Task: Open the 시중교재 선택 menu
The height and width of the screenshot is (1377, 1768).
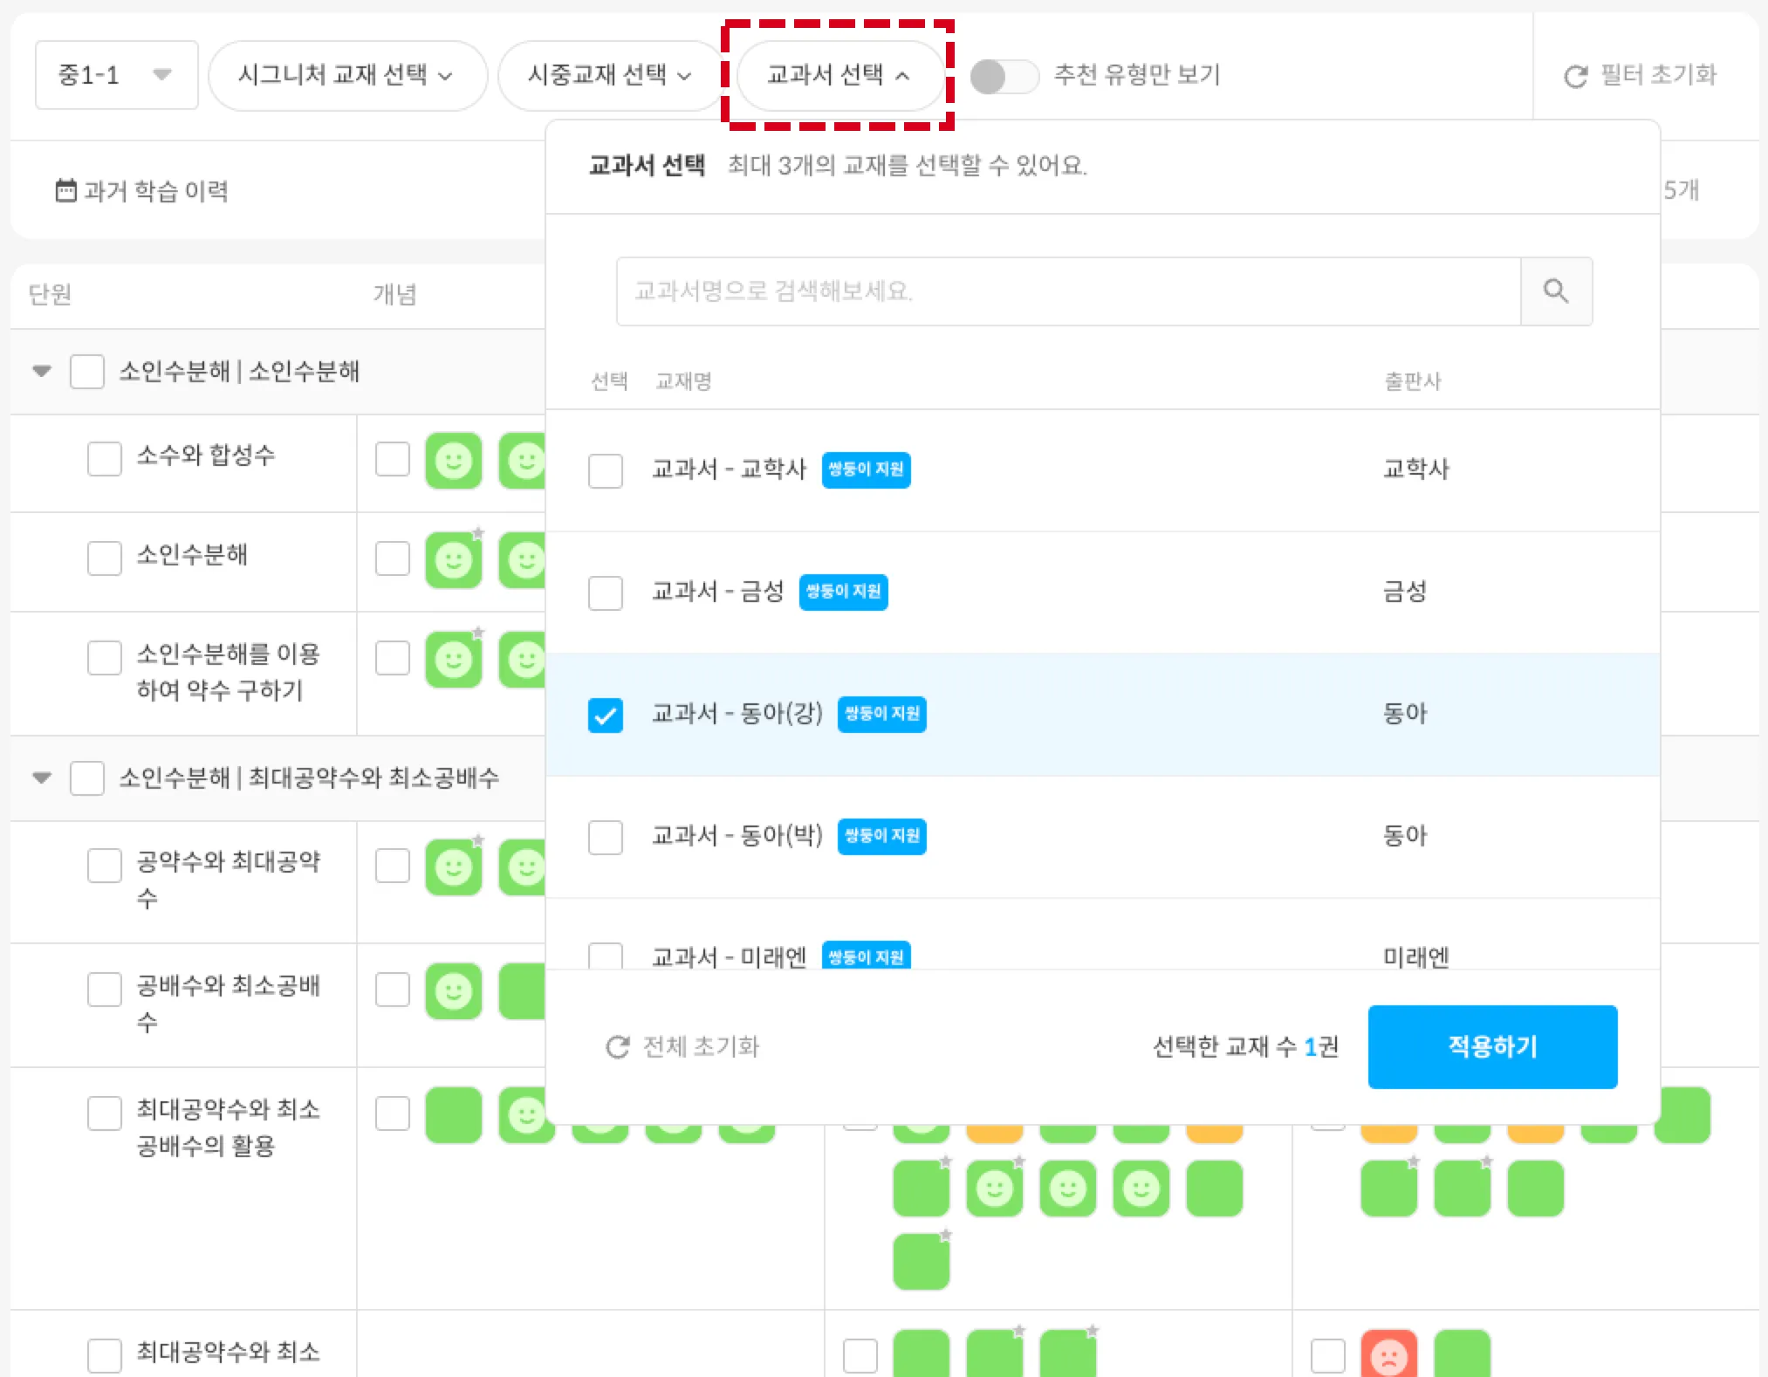Action: [x=609, y=75]
